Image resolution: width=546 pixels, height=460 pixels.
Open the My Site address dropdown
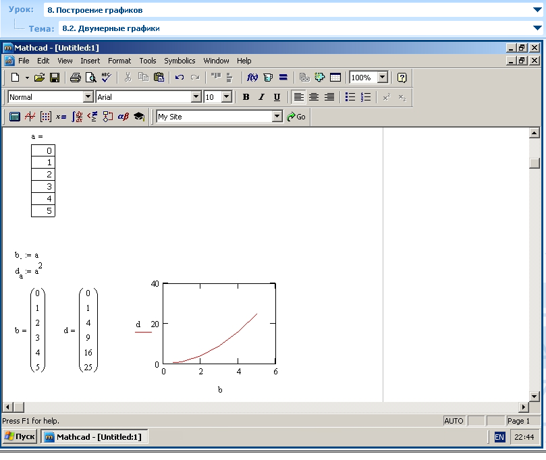point(277,116)
